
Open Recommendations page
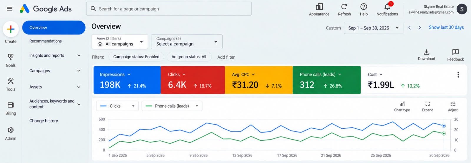[x=45, y=41]
